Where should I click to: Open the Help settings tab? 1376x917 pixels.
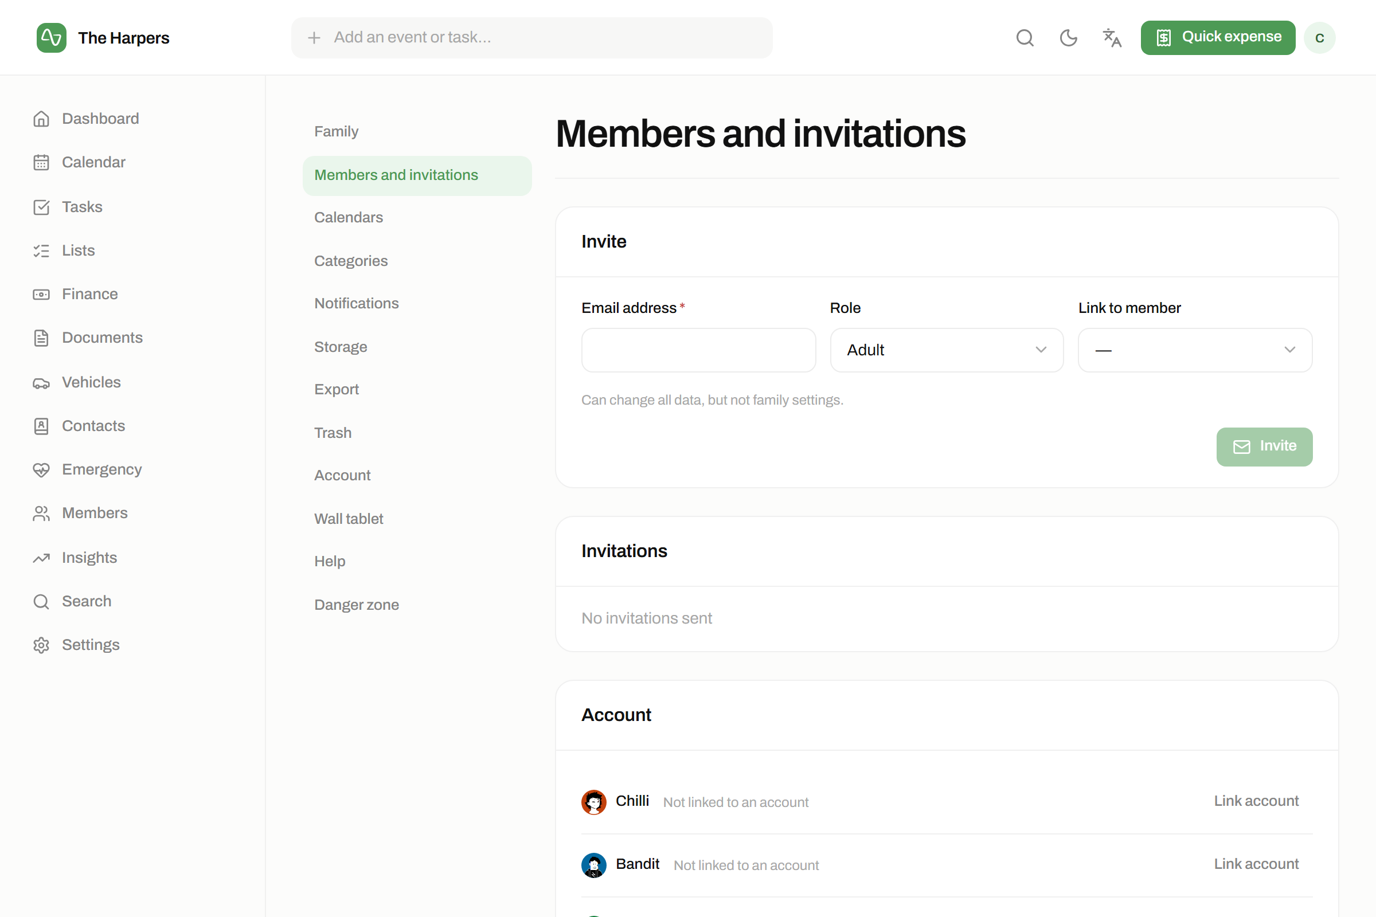point(417,562)
